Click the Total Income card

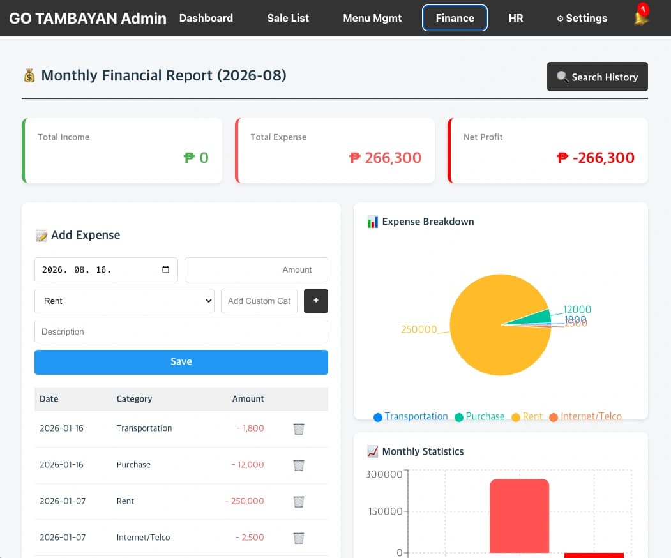(x=122, y=151)
